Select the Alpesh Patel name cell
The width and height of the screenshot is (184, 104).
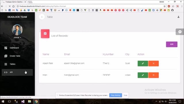tap(48, 63)
